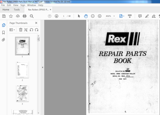Close the Page Thumbnails panel
This screenshot has height=115, width=160.
[x=36, y=23]
